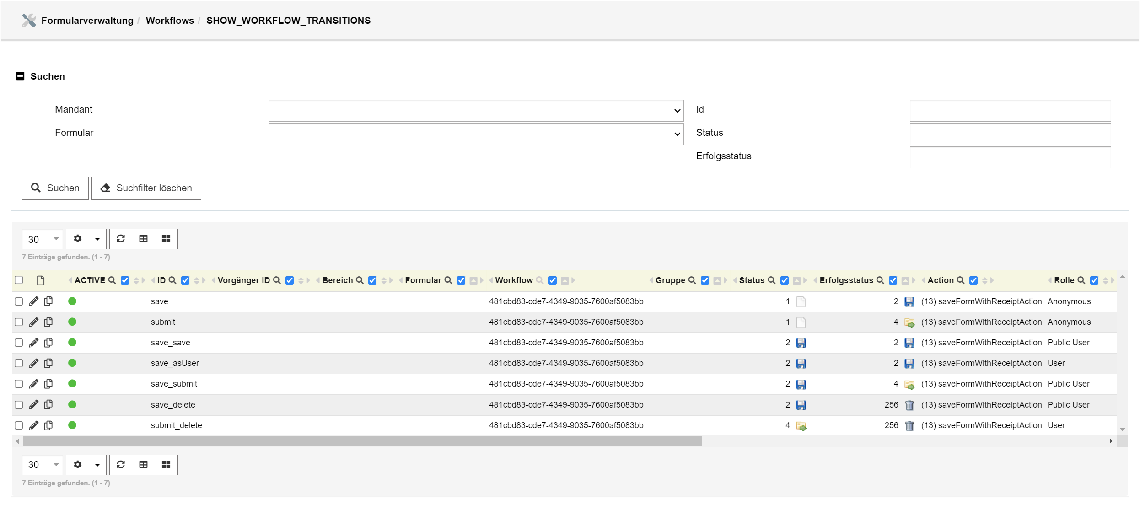This screenshot has width=1140, height=521.
Task: Click the pencil edit icon for save_delete row
Action: click(33, 404)
